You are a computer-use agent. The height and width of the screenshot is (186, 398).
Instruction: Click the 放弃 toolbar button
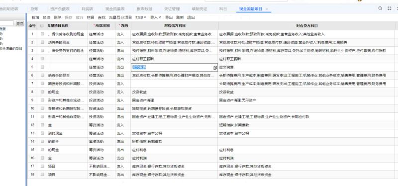[x=80, y=17]
